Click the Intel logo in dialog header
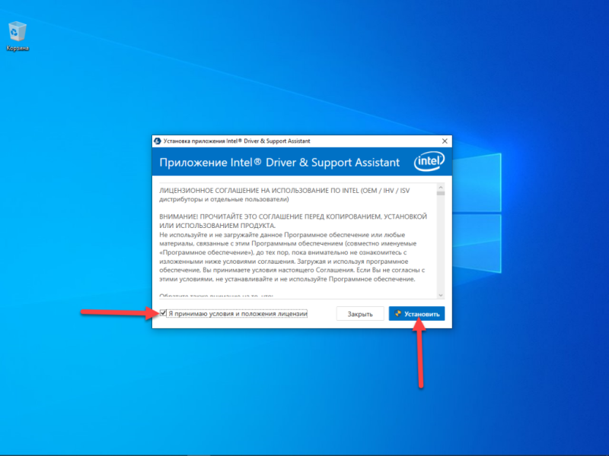The width and height of the screenshot is (609, 456). pos(429,161)
